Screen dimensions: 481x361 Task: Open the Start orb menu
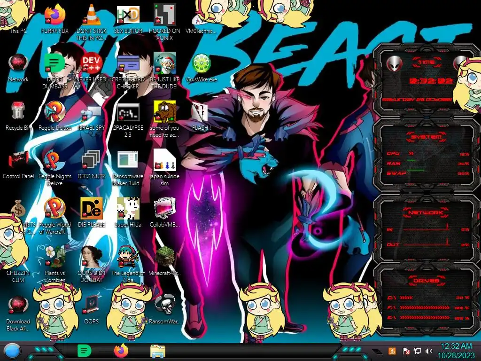click(x=12, y=351)
